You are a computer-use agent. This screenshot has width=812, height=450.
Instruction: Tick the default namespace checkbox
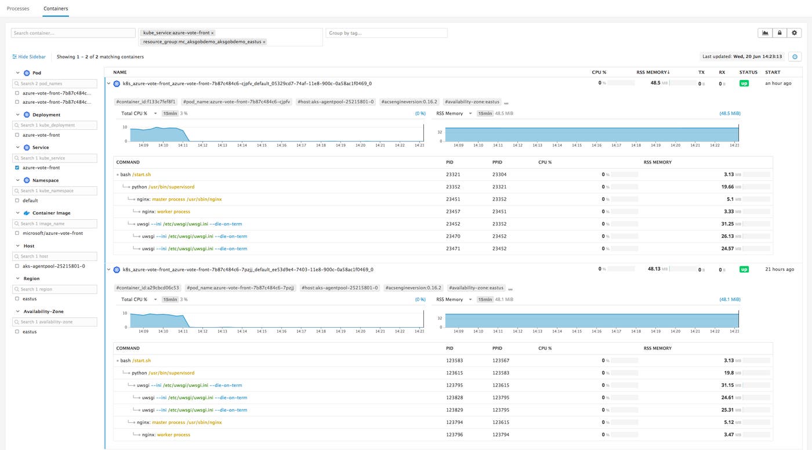[17, 201]
